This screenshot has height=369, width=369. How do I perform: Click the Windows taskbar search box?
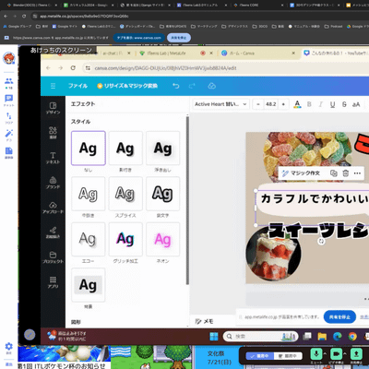click(260, 337)
